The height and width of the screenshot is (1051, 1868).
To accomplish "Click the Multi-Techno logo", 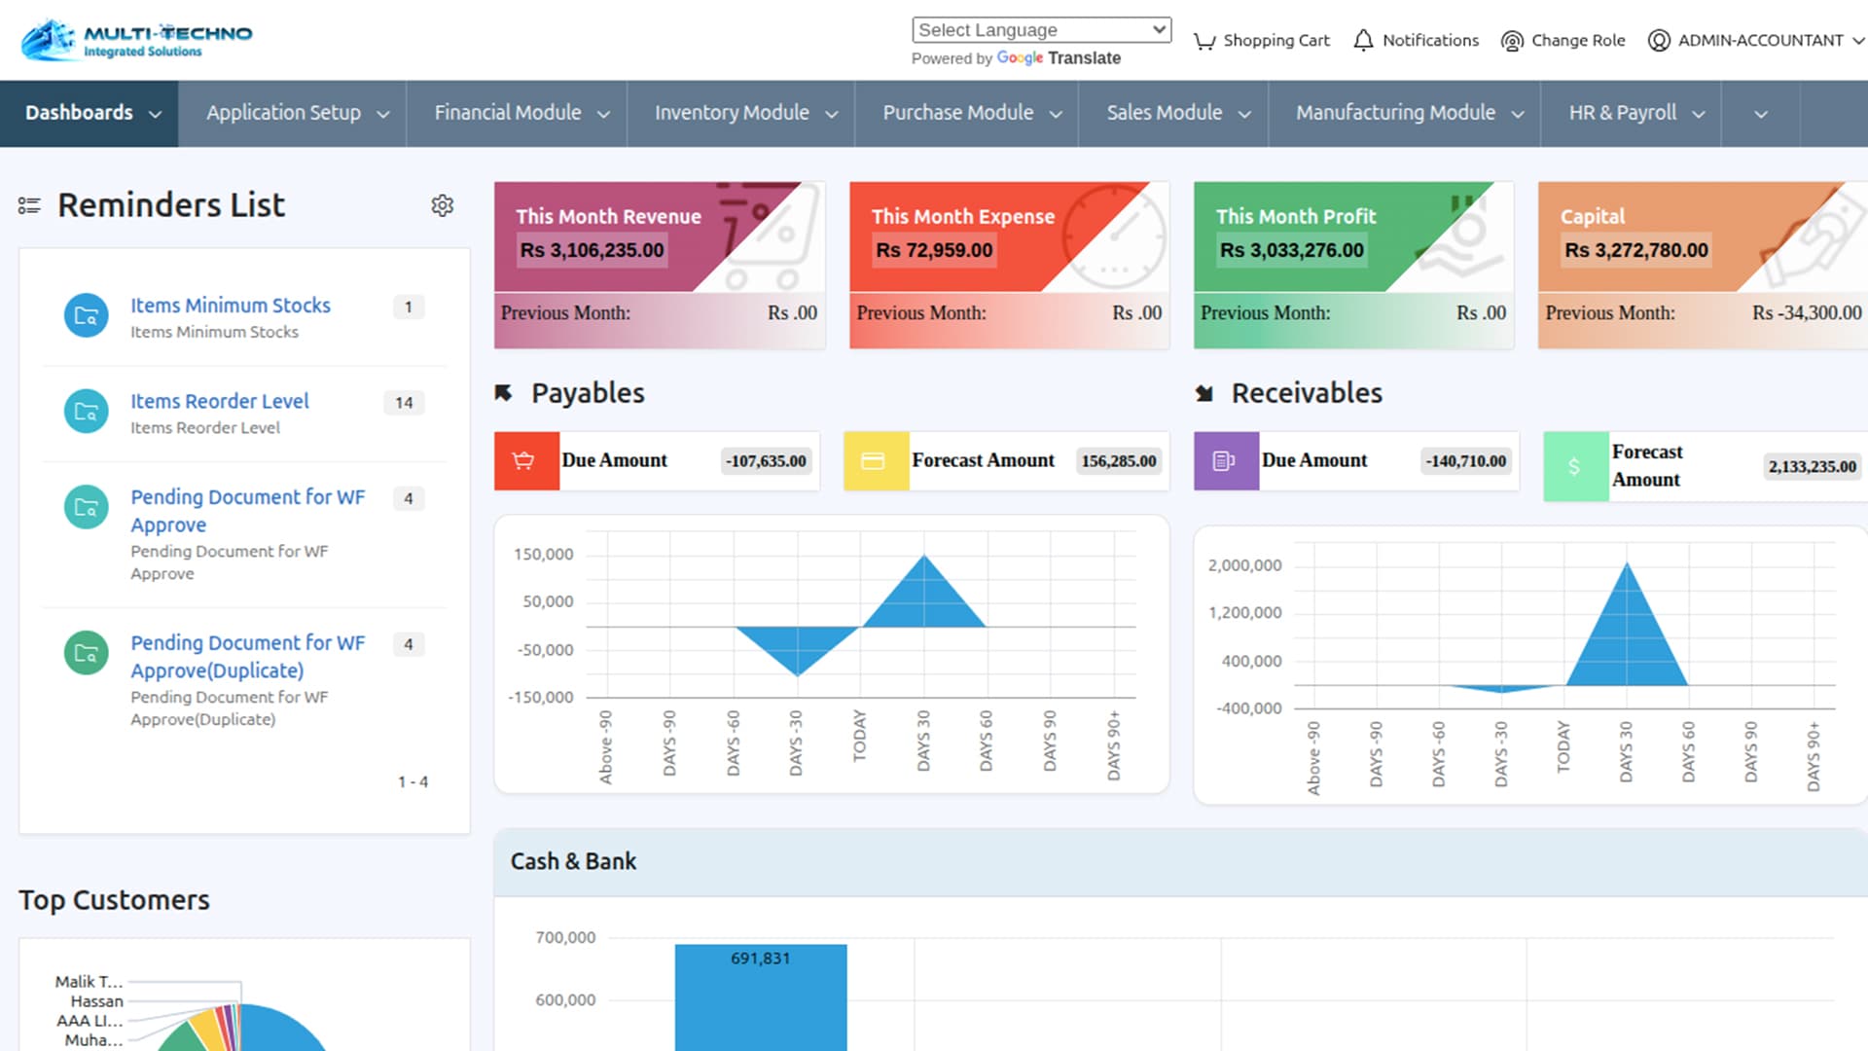I will pos(137,40).
